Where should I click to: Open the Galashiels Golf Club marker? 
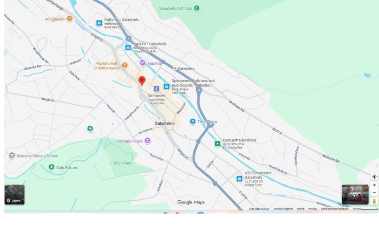point(197,8)
